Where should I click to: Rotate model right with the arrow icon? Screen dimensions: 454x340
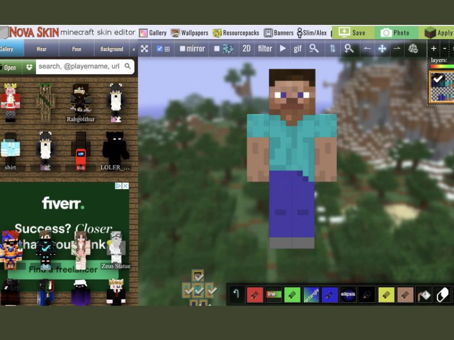[x=397, y=49]
